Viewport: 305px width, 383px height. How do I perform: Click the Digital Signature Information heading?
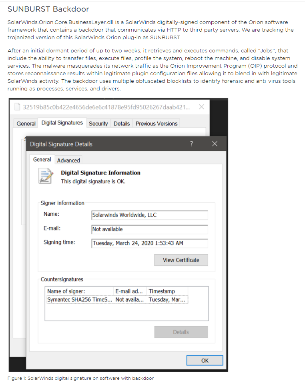click(100, 173)
